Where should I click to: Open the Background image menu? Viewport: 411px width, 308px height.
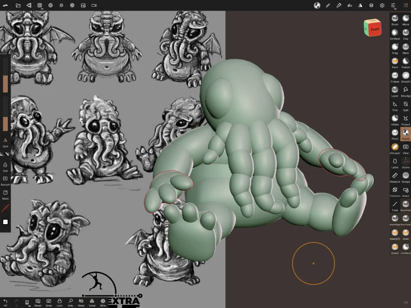(83, 5)
